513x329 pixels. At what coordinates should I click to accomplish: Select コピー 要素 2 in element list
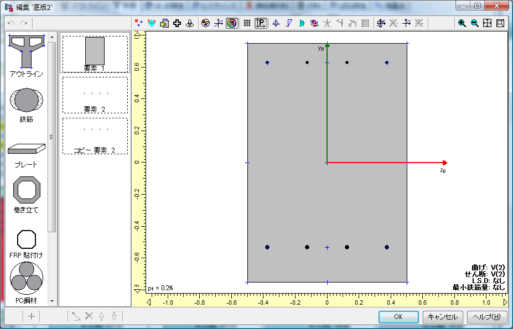(95, 136)
